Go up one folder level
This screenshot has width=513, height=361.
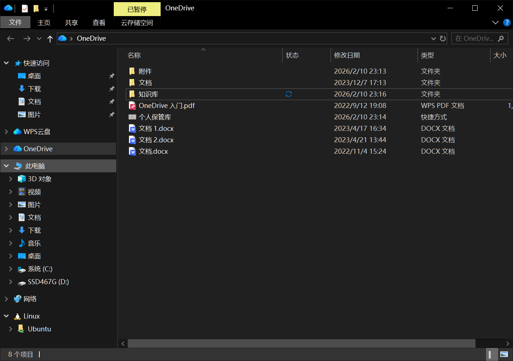pyautogui.click(x=50, y=39)
